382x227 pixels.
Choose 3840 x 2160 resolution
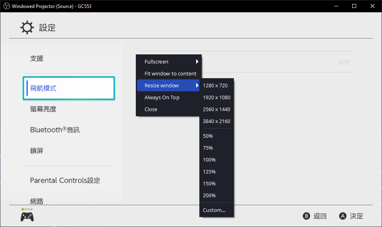point(216,121)
